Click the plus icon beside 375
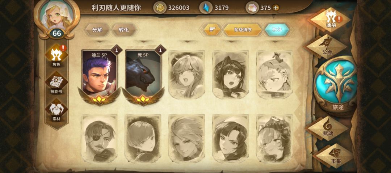391x173 pixels. (x=276, y=8)
